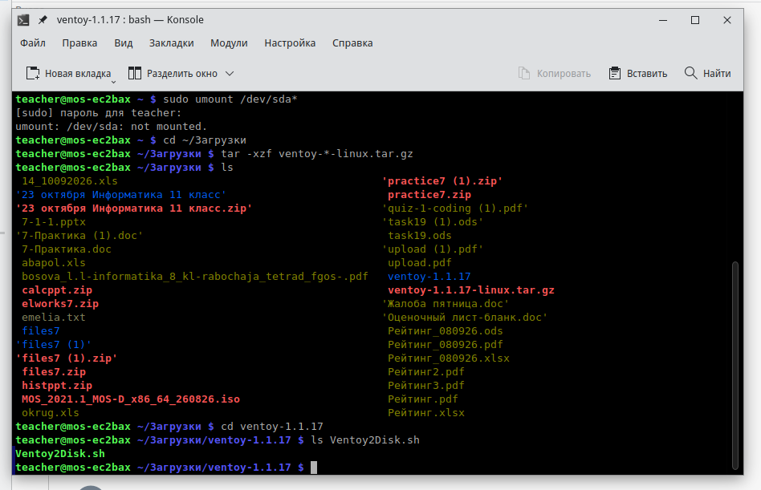Click the Split window icon
This screenshot has height=490, width=761.
coord(134,73)
